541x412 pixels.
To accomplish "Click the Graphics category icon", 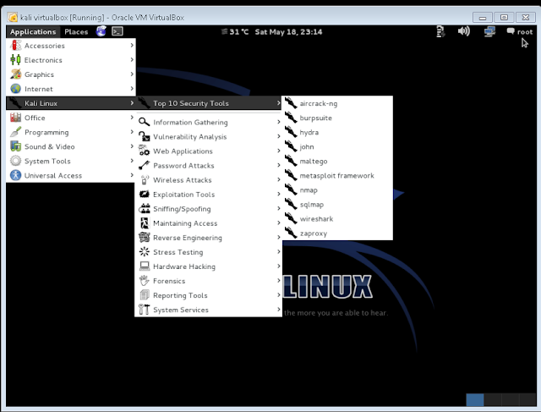I will point(15,74).
